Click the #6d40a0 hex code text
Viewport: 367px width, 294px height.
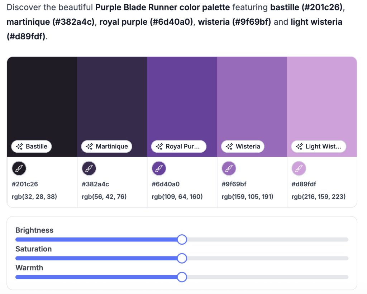[166, 185]
